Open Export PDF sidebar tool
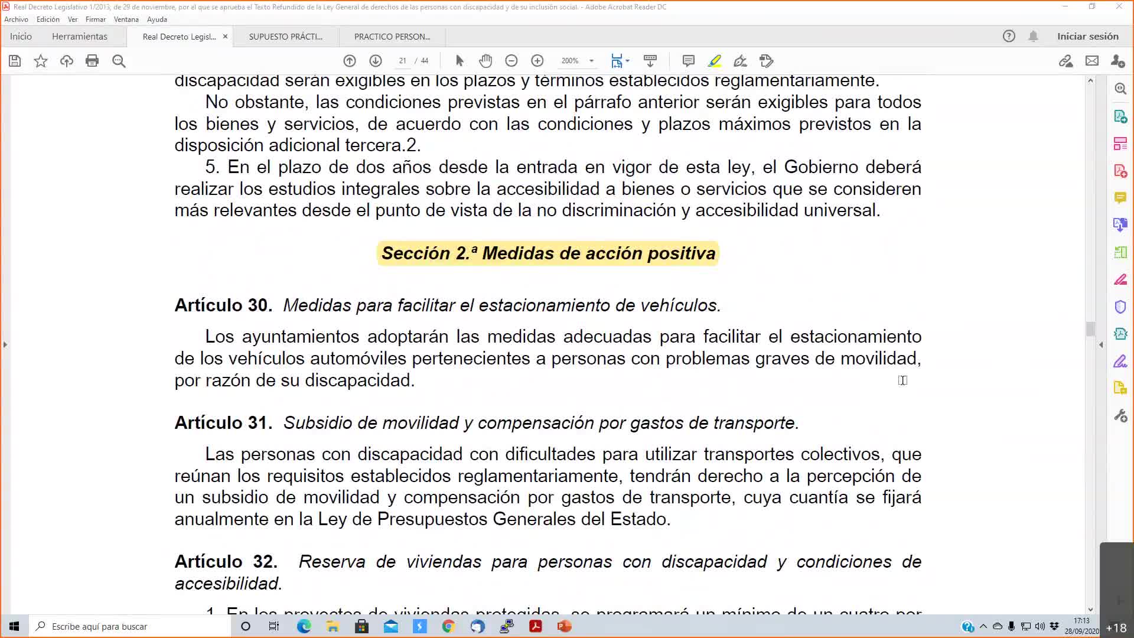The image size is (1134, 638). 1120,116
